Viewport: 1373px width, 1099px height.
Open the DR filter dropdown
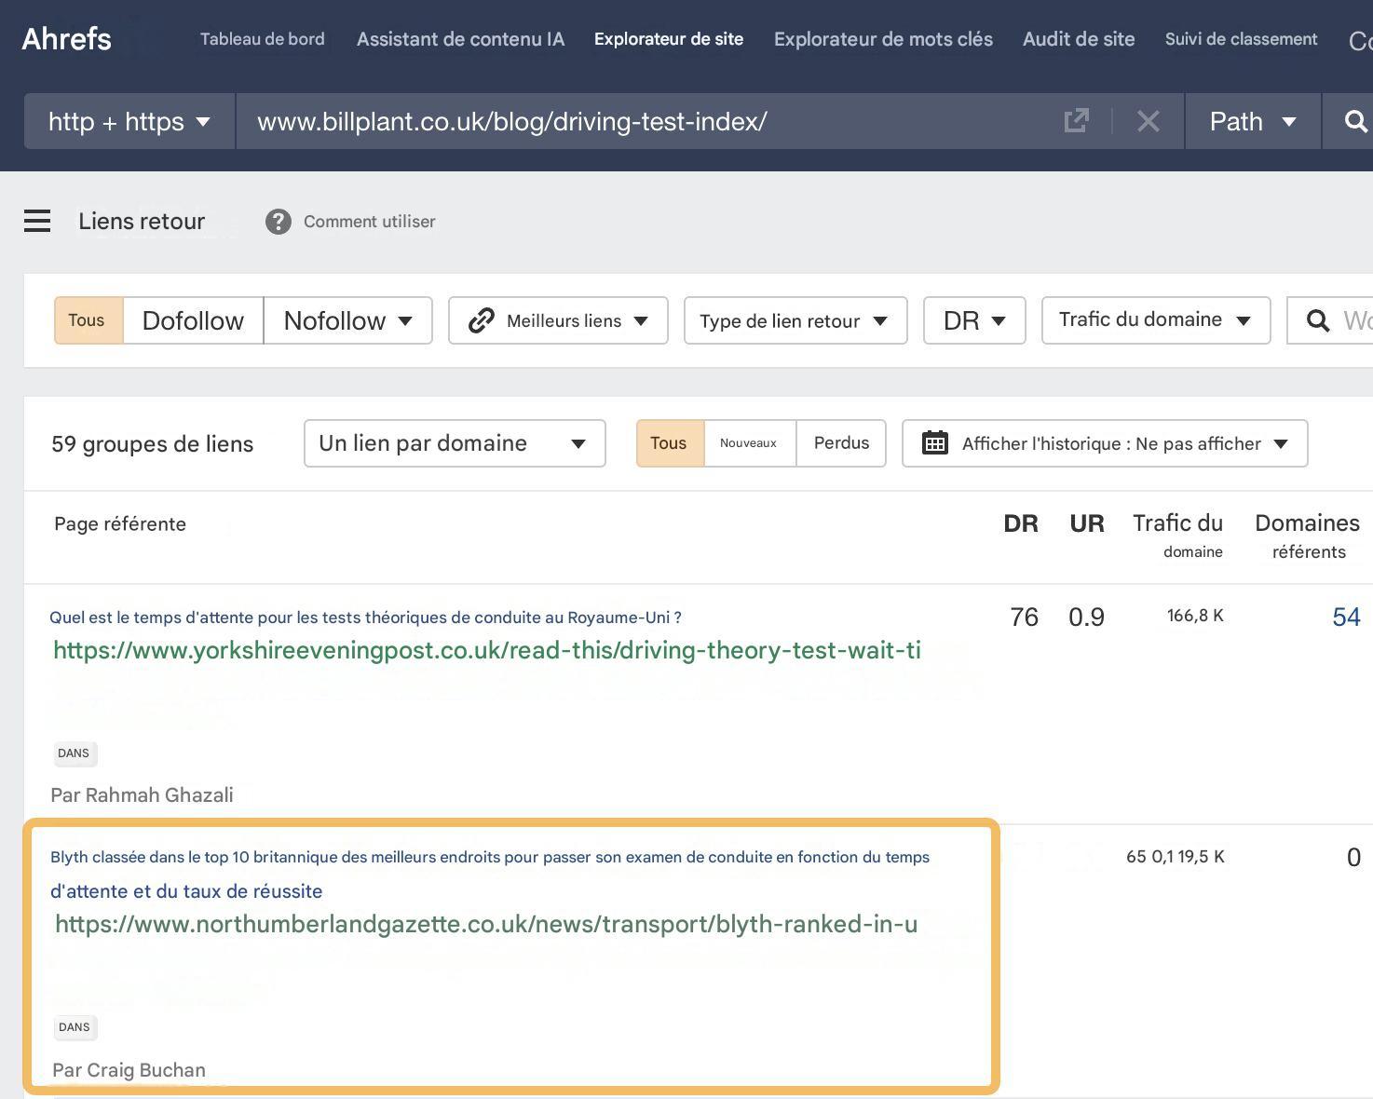tap(974, 320)
